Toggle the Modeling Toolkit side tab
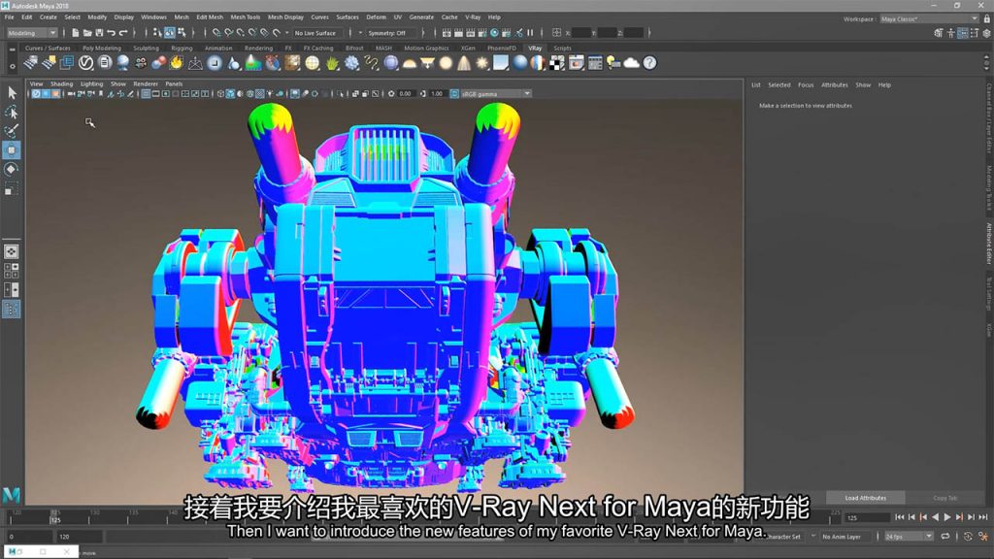 click(x=988, y=187)
